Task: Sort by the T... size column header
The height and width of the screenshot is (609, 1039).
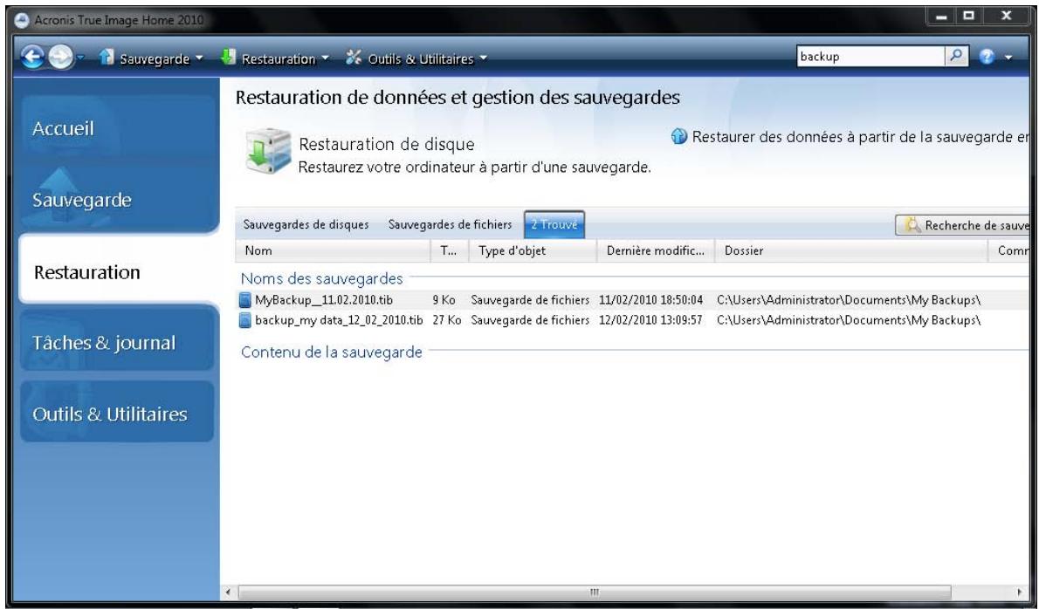Action: click(450, 250)
